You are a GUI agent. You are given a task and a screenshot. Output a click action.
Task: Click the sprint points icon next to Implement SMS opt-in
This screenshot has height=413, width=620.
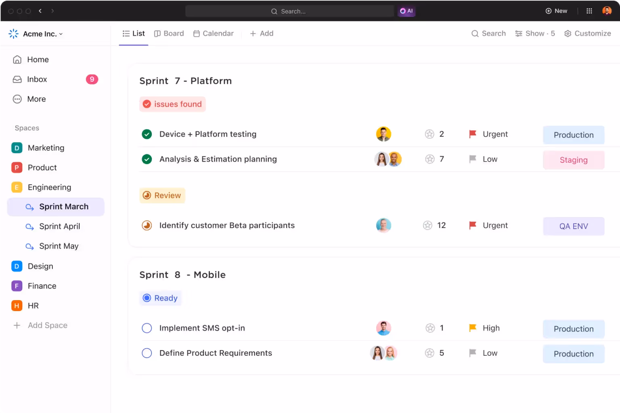[429, 328]
